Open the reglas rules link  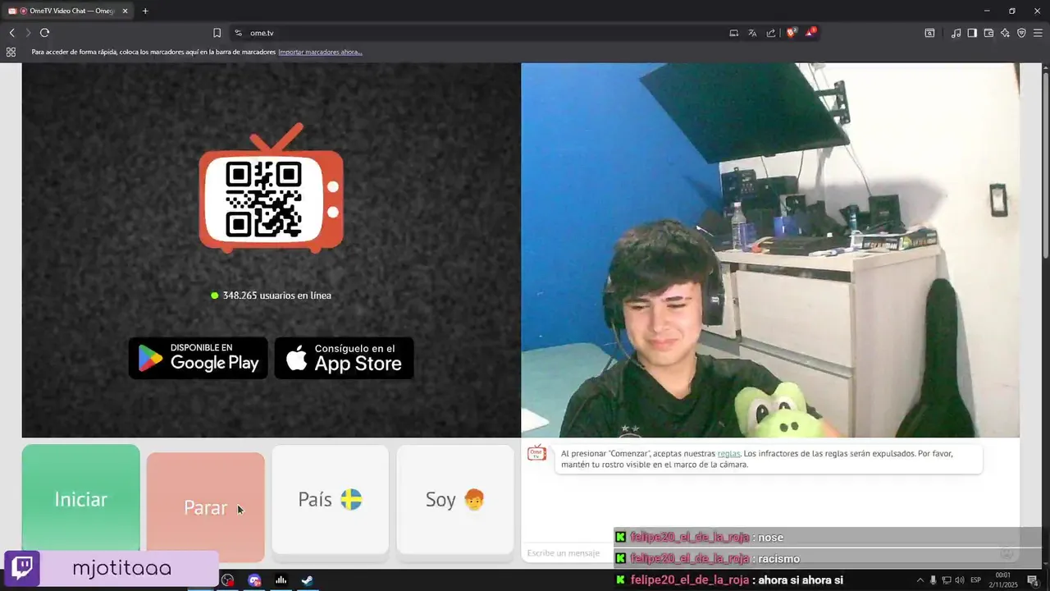coord(728,453)
